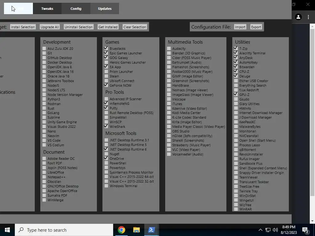Image resolution: width=315 pixels, height=236 pixels.
Task: Uncheck the Bitwarden checkbox
Action: 236,67
